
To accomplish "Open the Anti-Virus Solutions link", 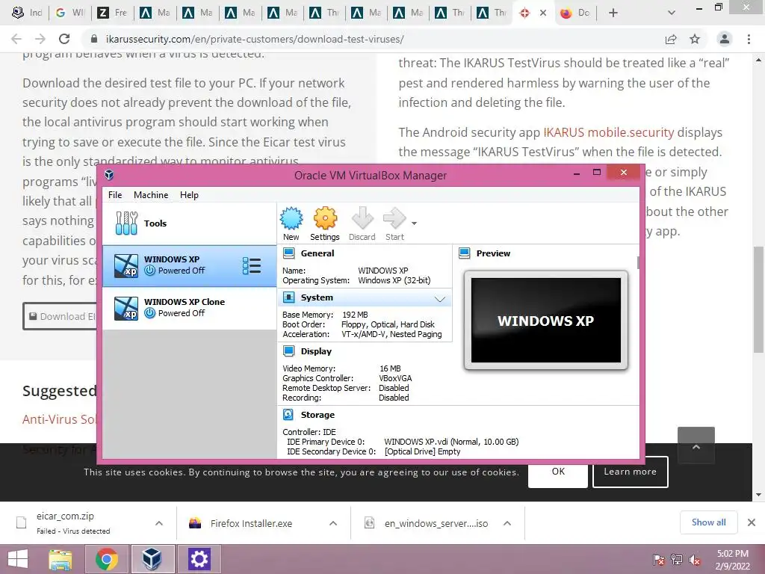I will pyautogui.click(x=59, y=419).
